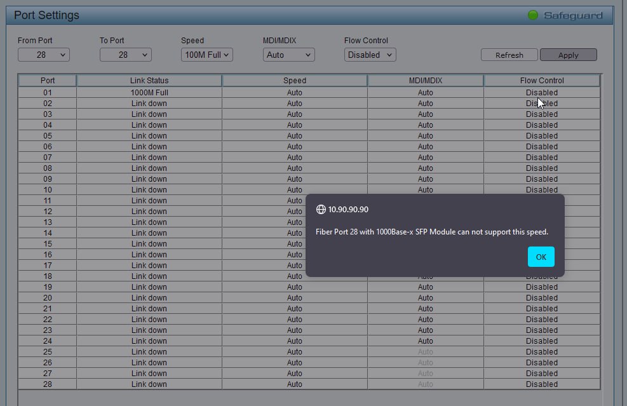Click the Speed Auto cell for port 04

pos(295,125)
